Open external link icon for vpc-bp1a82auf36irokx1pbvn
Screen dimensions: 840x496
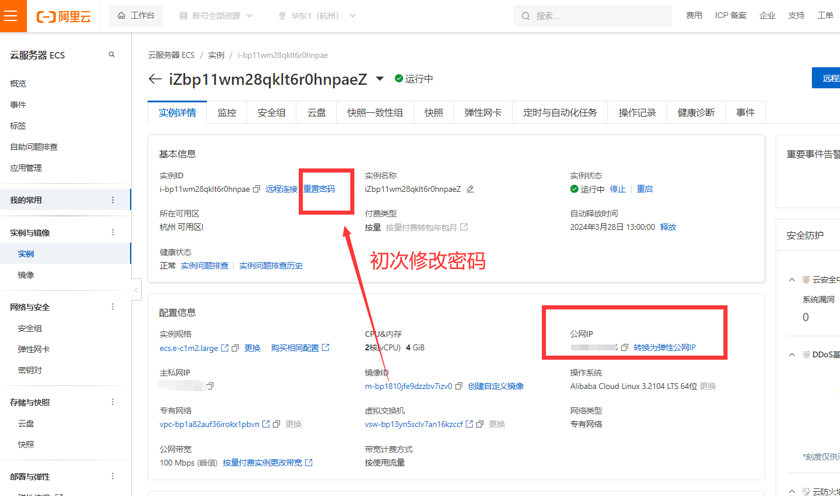click(x=266, y=424)
